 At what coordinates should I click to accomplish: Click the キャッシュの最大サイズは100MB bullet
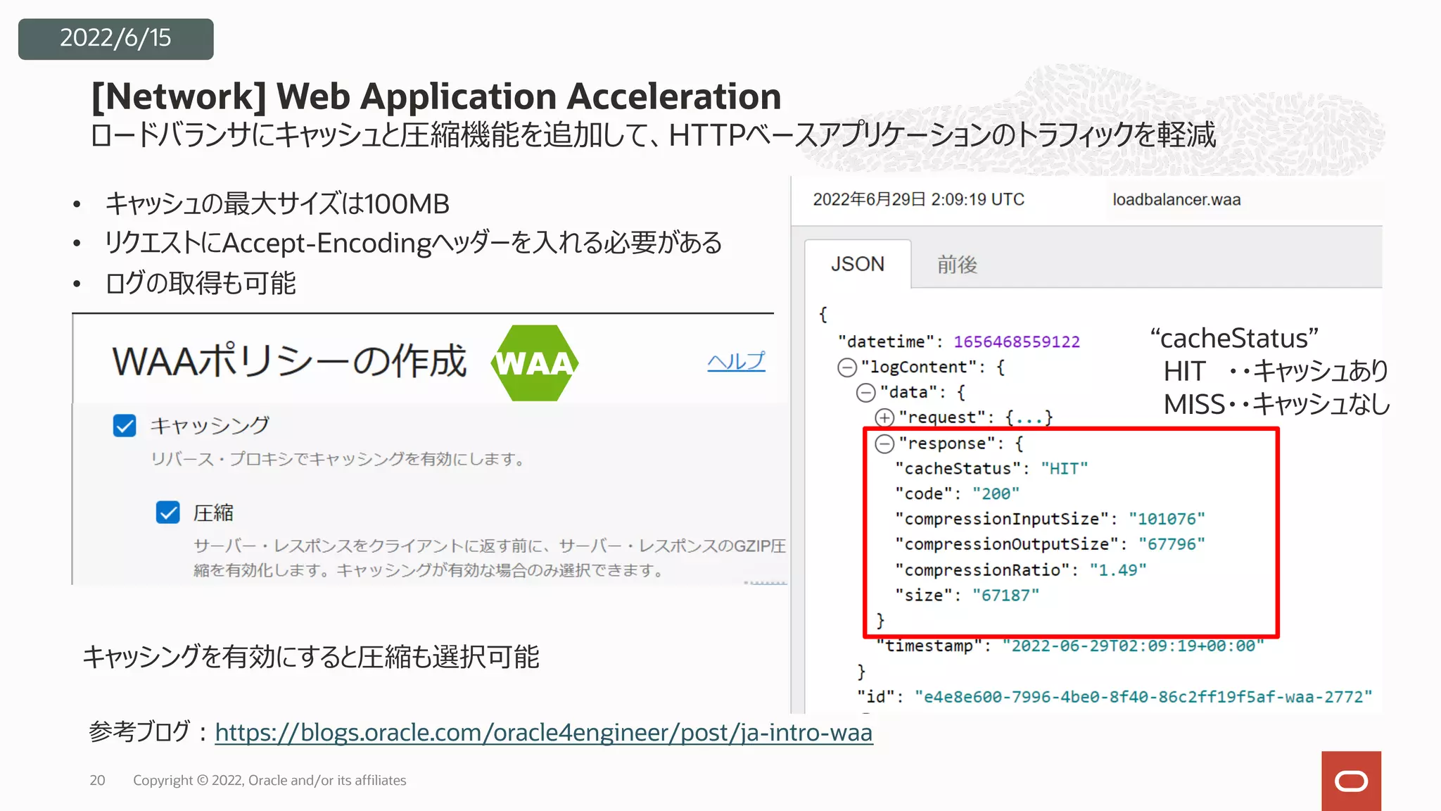point(277,204)
